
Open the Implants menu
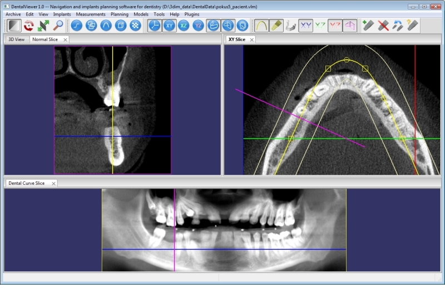(x=62, y=14)
